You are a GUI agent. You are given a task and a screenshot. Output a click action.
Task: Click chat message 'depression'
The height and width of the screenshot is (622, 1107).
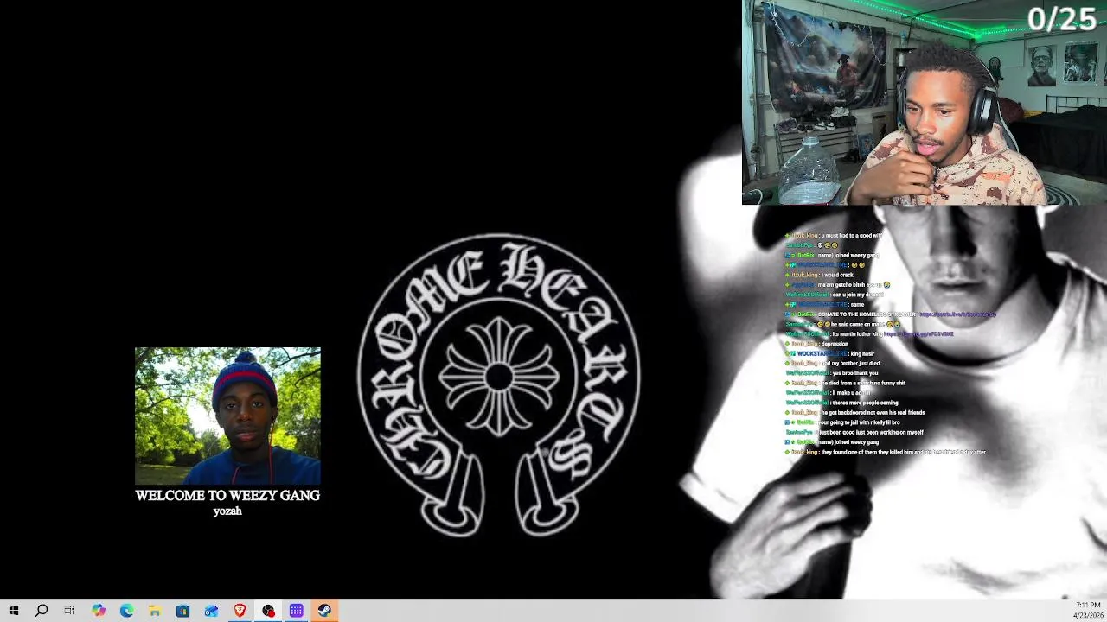pos(835,344)
